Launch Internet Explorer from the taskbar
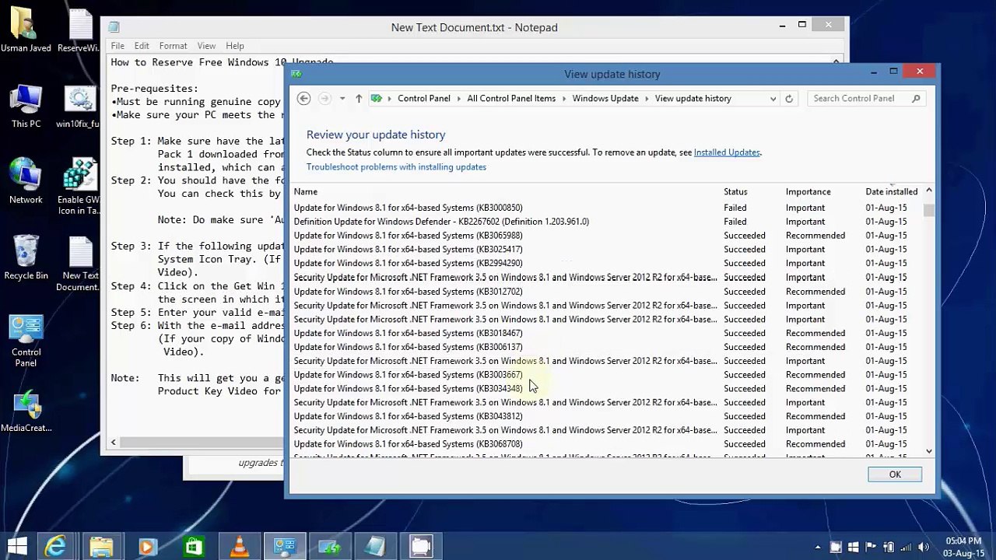 [x=55, y=547]
